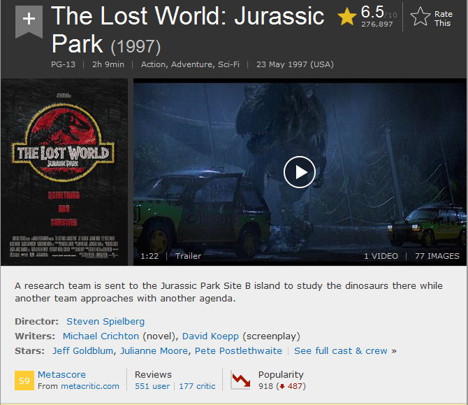Open Michael Crichton's page

point(101,336)
